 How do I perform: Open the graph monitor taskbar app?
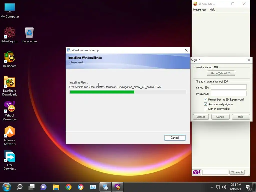(x=93, y=187)
